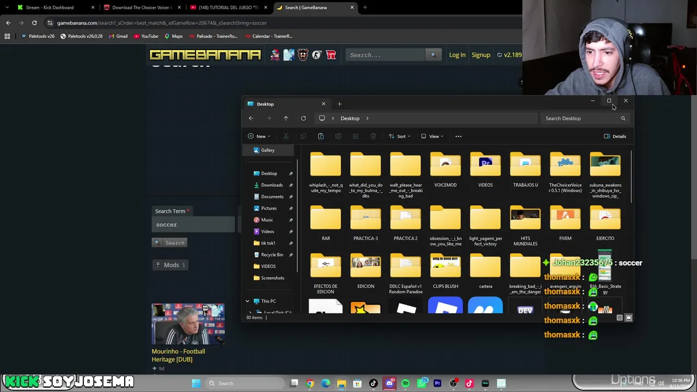Select Pictures in Explorer sidebar
Image resolution: width=697 pixels, height=392 pixels.
[268, 208]
